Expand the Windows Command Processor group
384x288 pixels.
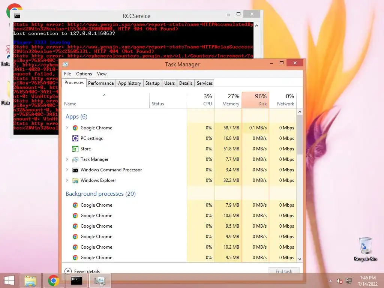click(x=67, y=170)
